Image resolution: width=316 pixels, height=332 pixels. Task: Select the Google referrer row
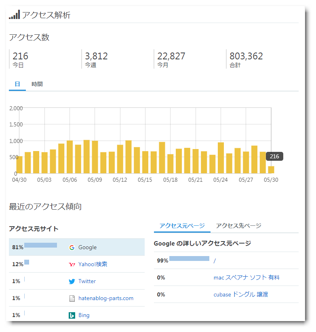point(77,247)
